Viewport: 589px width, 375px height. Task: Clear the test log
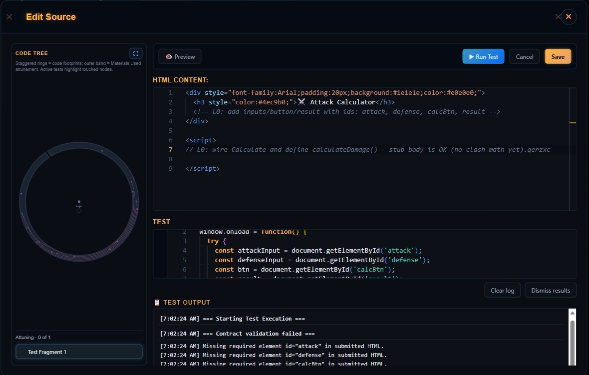(x=502, y=291)
